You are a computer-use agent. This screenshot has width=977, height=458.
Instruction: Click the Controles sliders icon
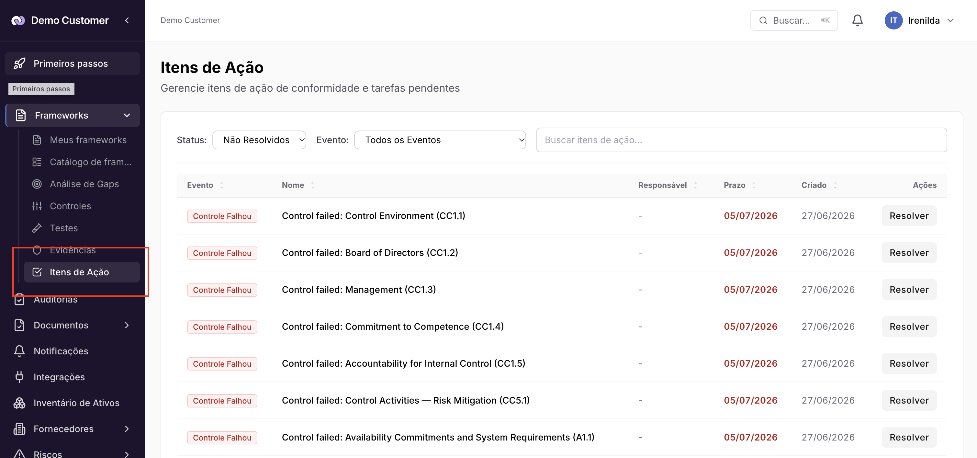tap(37, 206)
